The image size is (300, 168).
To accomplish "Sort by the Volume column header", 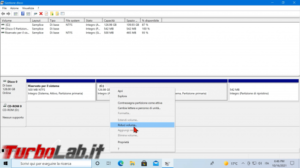I will tap(15, 20).
